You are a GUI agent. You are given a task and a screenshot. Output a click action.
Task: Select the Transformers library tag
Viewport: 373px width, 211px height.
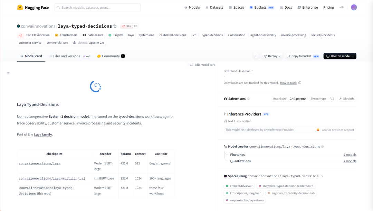tap(66, 35)
